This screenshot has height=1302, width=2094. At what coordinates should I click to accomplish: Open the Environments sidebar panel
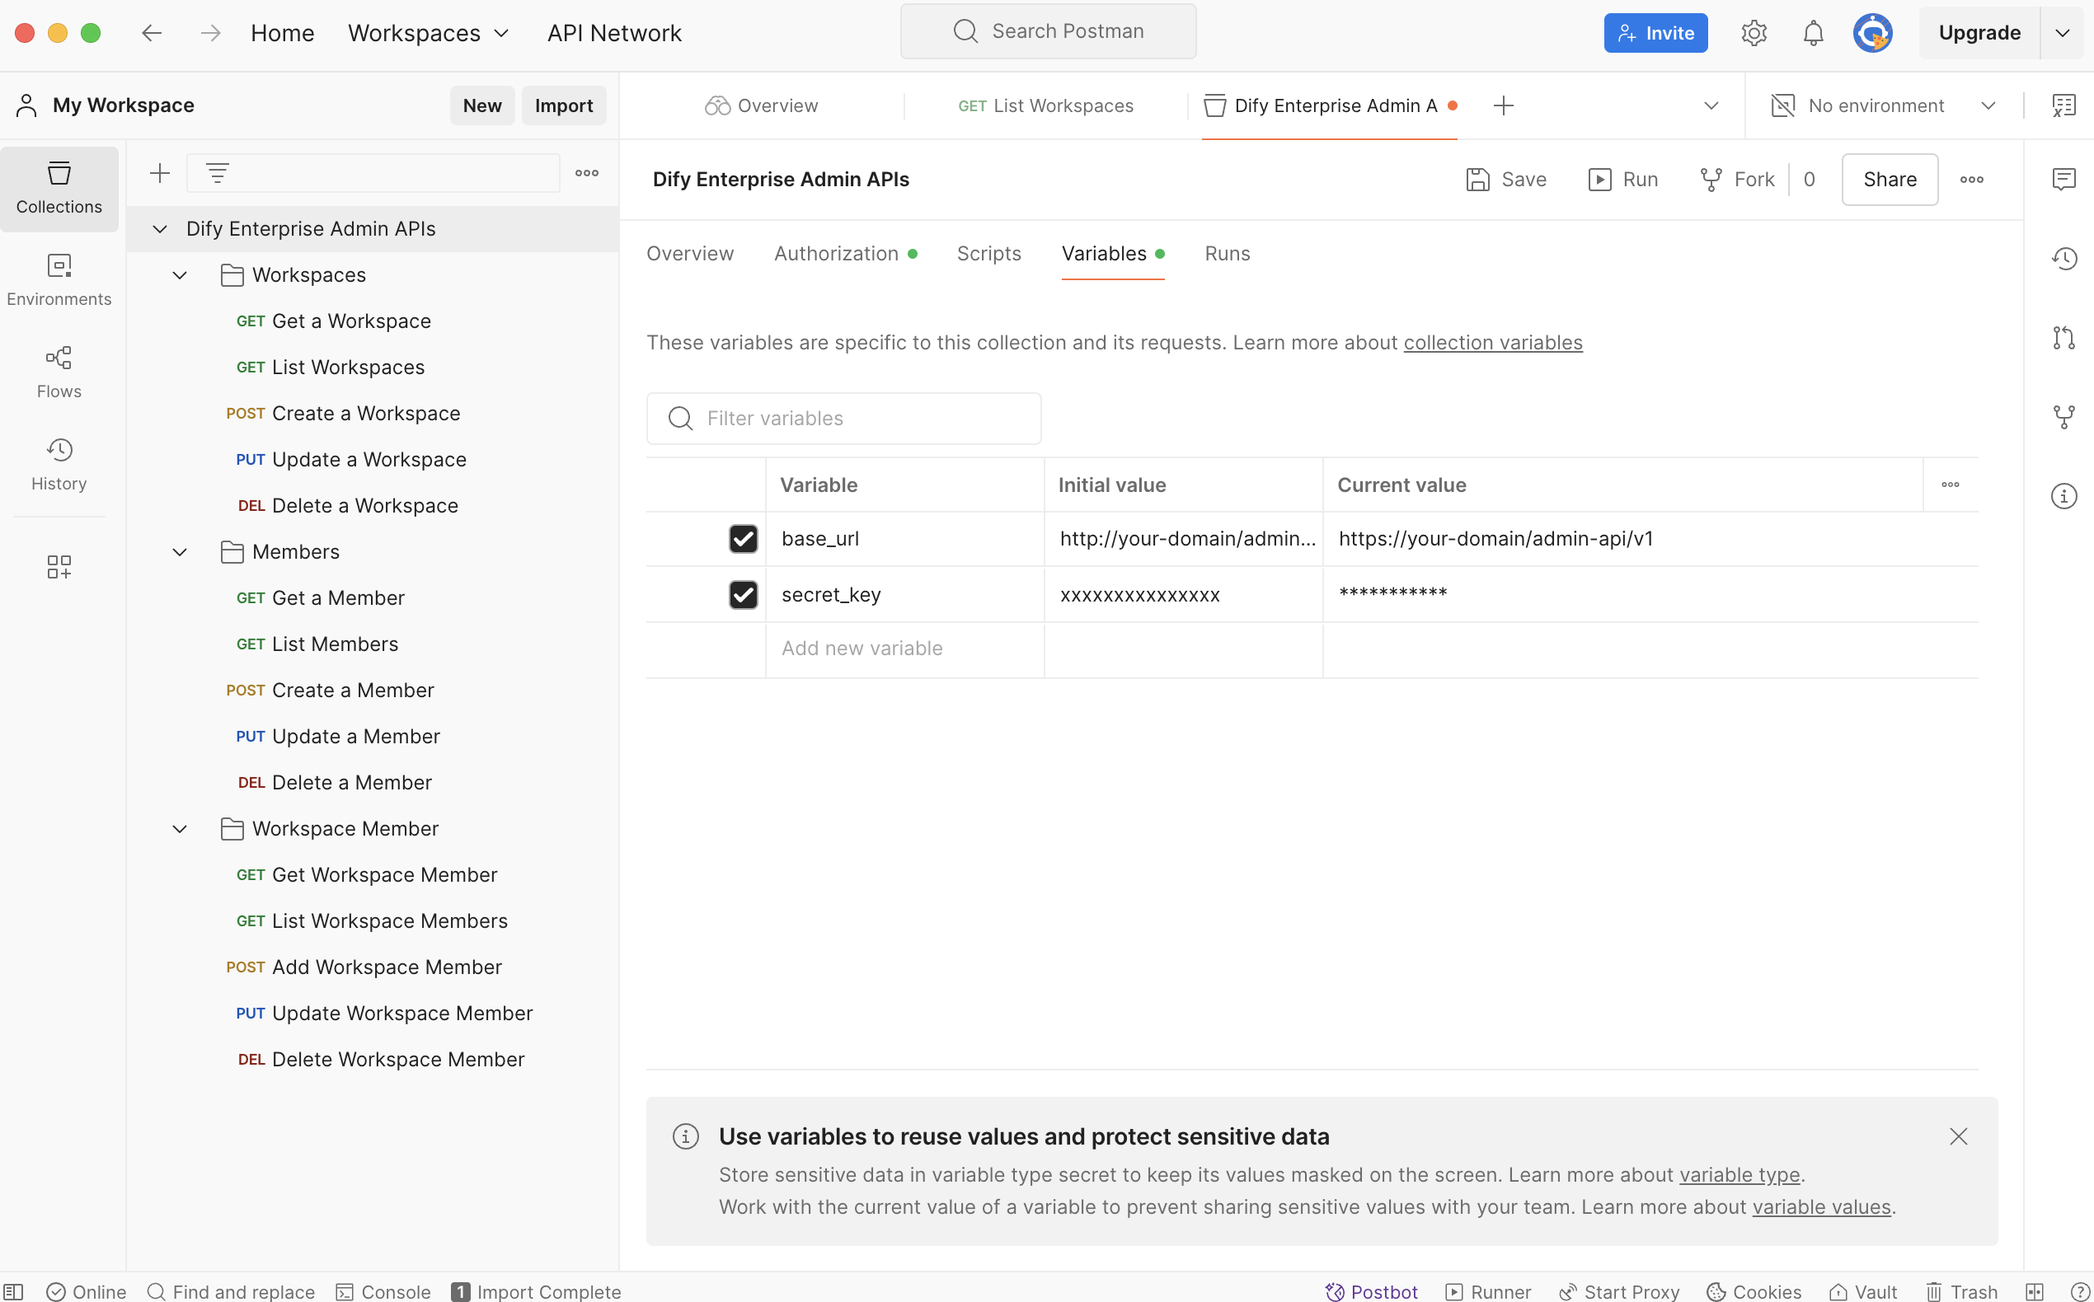coord(59,280)
